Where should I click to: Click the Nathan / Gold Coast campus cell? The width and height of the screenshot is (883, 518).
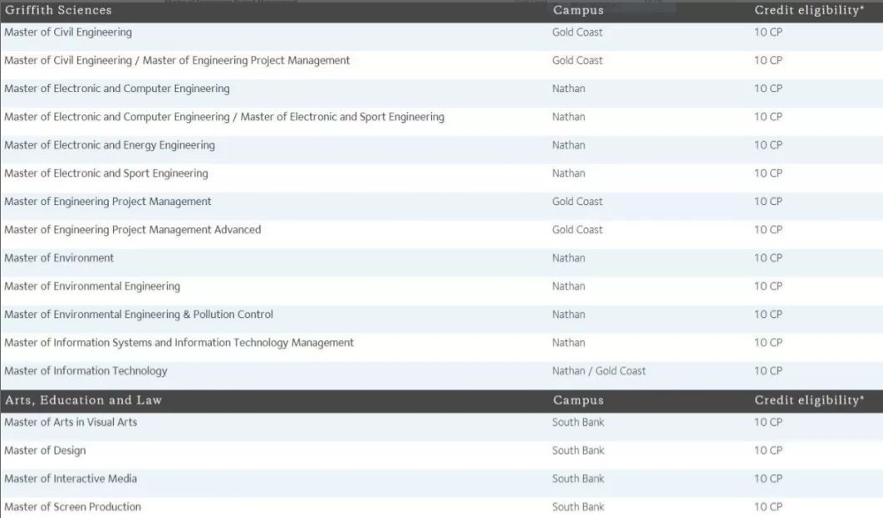[x=599, y=371]
